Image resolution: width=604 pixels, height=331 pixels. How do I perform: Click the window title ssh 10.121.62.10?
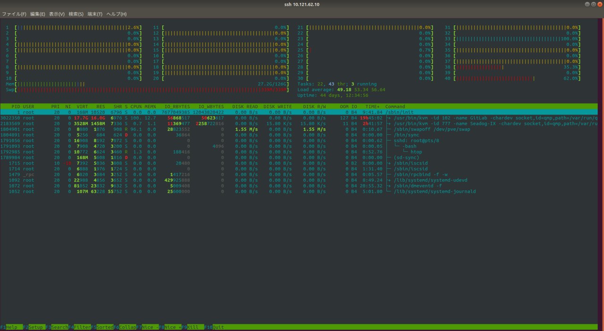click(302, 4)
